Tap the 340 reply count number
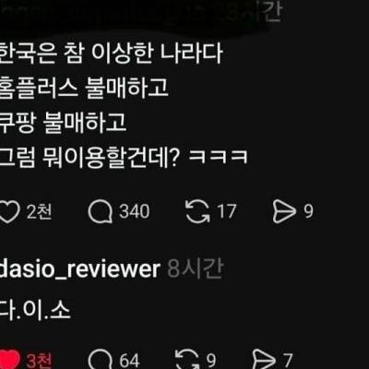 click(x=135, y=211)
